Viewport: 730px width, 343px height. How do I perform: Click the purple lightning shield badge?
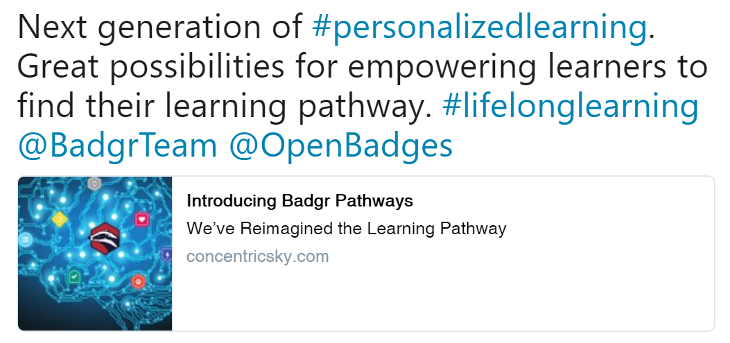(x=166, y=254)
